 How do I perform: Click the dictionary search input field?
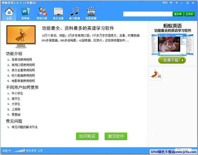pos(148,14)
